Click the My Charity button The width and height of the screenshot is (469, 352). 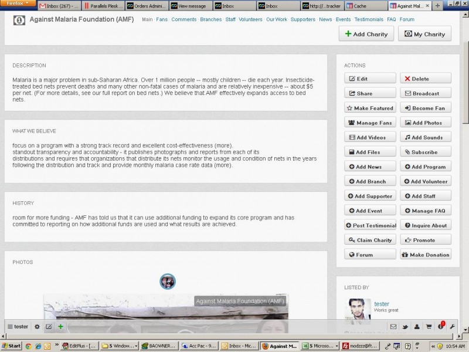click(x=424, y=34)
